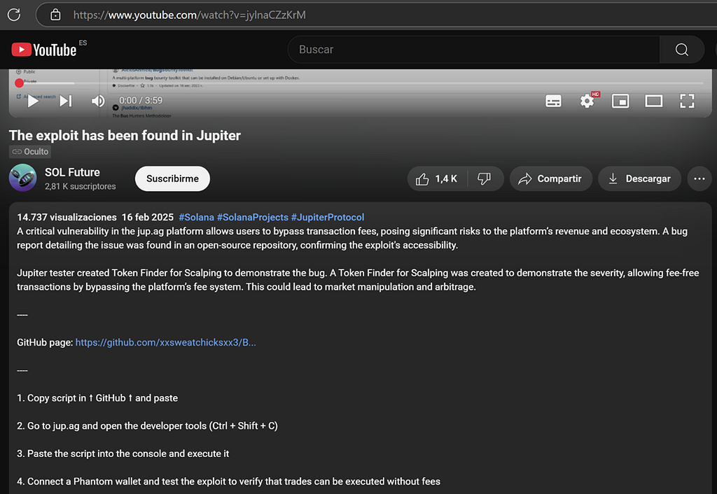Mute the video volume speaker icon
The height and width of the screenshot is (494, 717).
[x=98, y=101]
